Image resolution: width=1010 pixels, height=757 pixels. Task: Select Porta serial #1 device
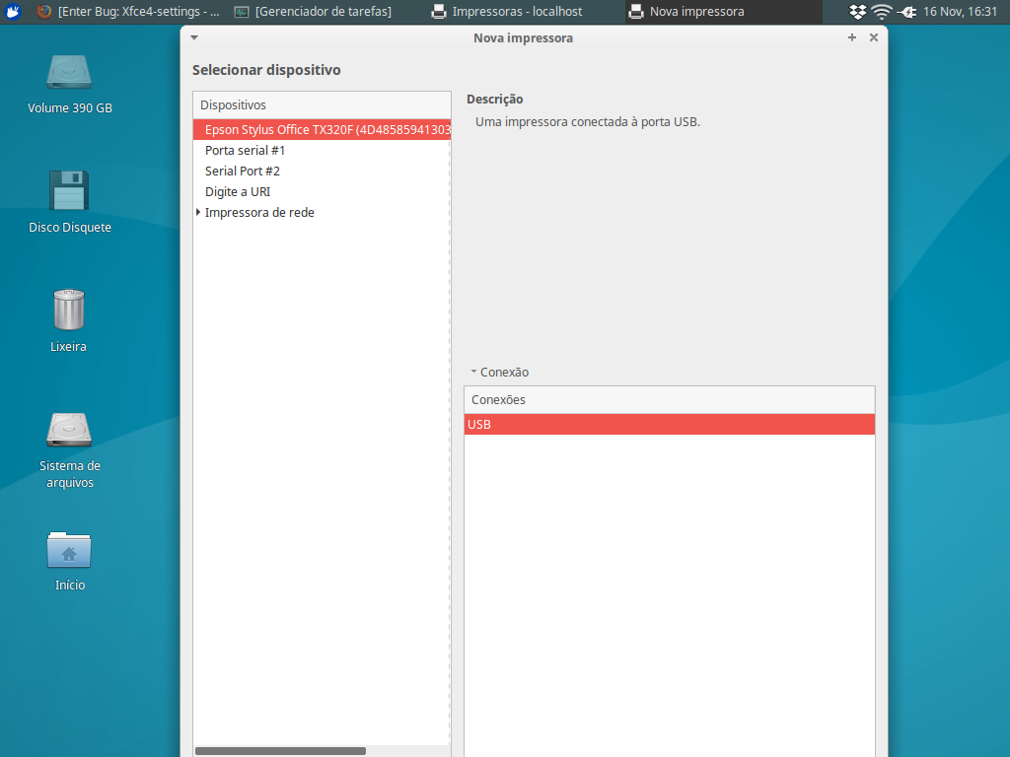(245, 151)
